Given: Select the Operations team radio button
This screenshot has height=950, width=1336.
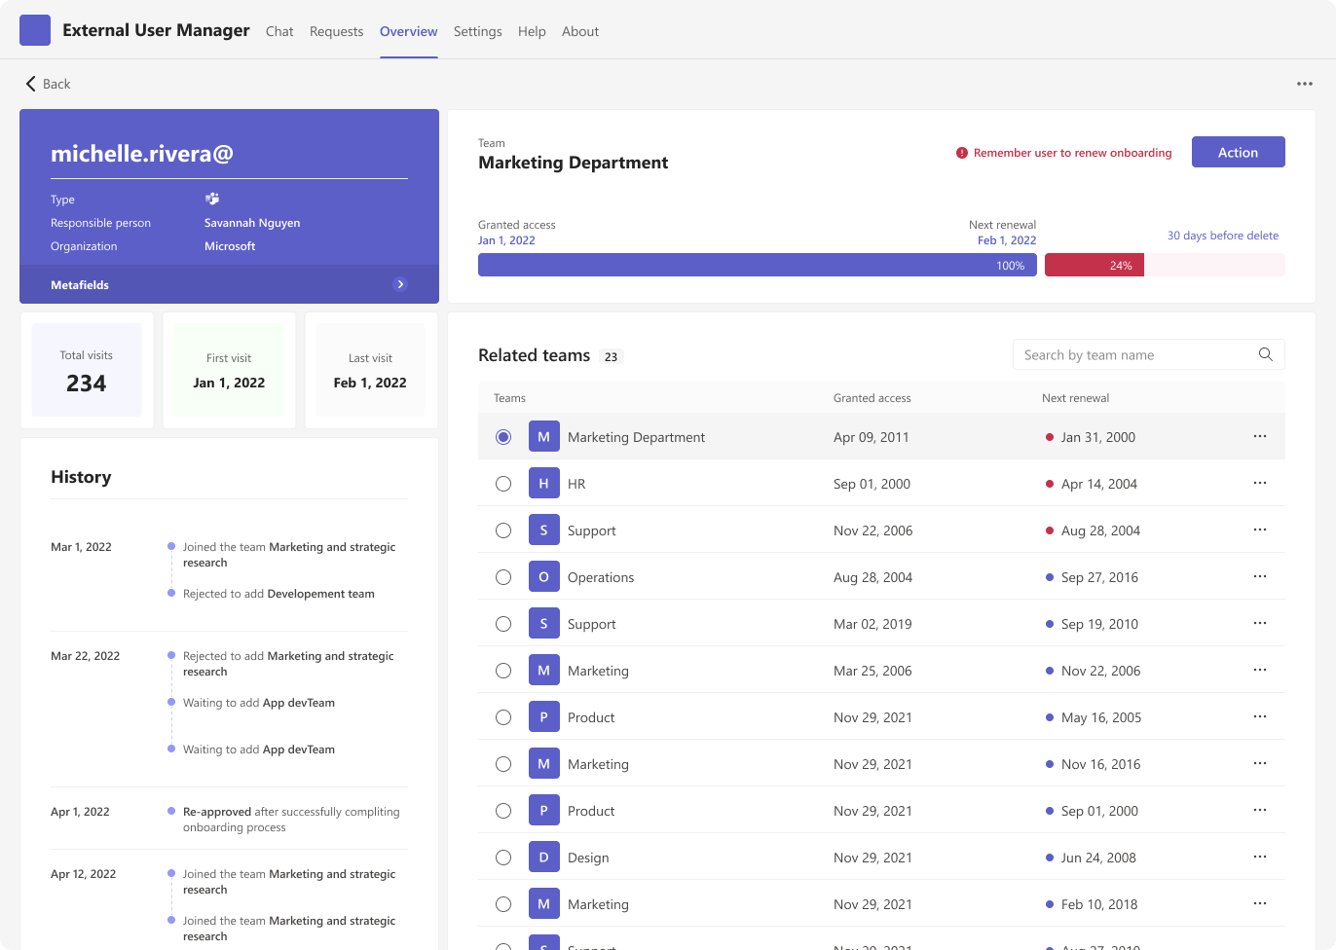Looking at the screenshot, I should (503, 577).
